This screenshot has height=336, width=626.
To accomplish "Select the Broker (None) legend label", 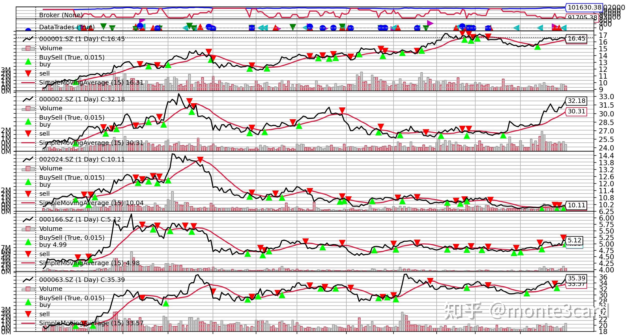I will 61,15.
